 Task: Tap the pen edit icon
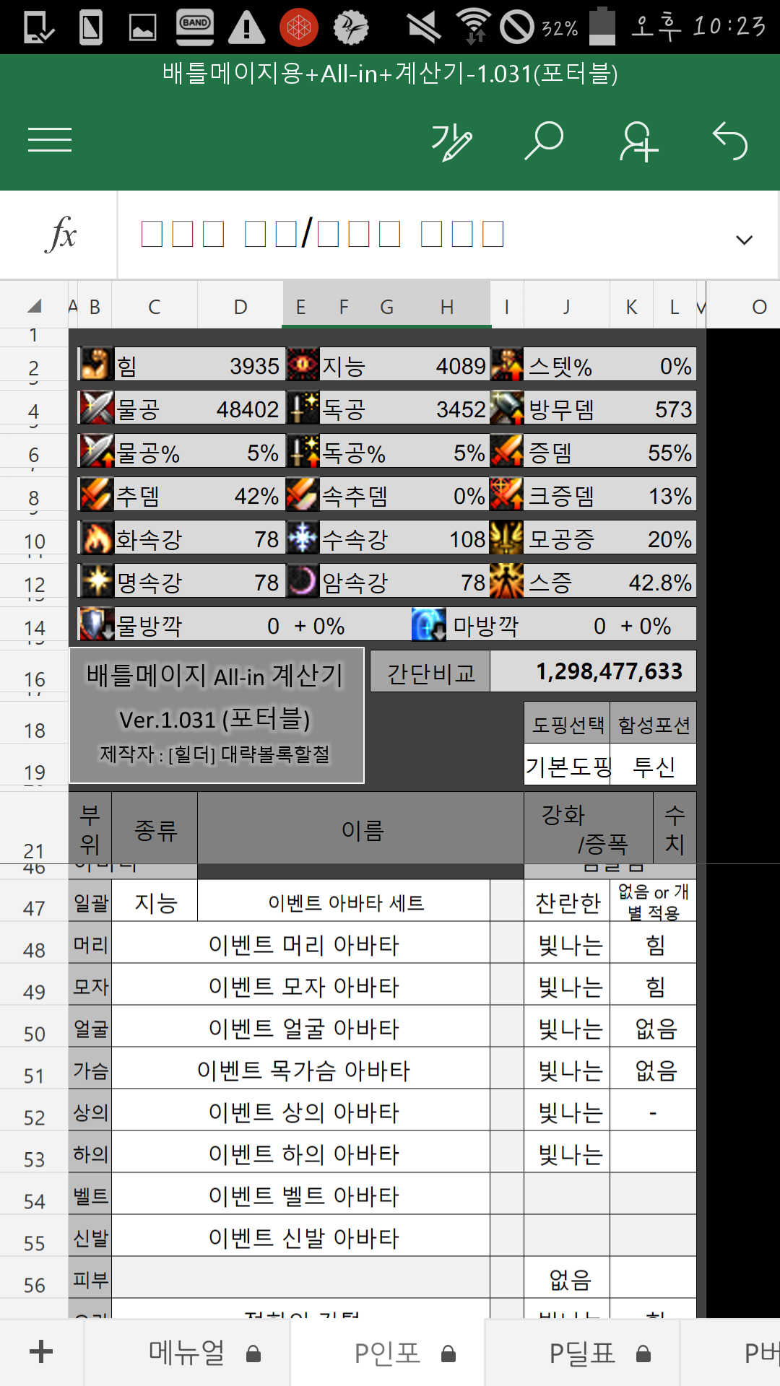(x=451, y=141)
